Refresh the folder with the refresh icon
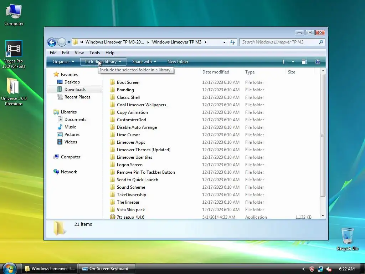 (x=232, y=42)
